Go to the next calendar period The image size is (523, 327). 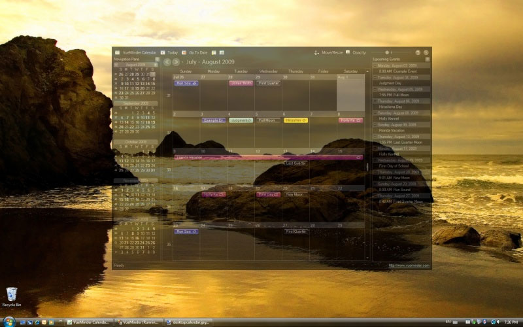176,62
